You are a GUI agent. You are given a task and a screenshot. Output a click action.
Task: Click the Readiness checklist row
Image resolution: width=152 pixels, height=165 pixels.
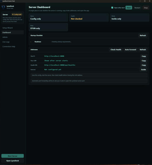point(89,42)
